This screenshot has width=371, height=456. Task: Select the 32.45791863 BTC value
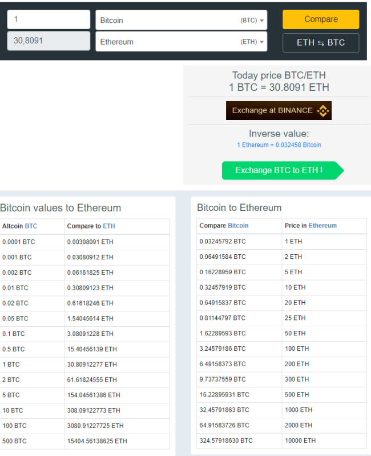(x=224, y=410)
